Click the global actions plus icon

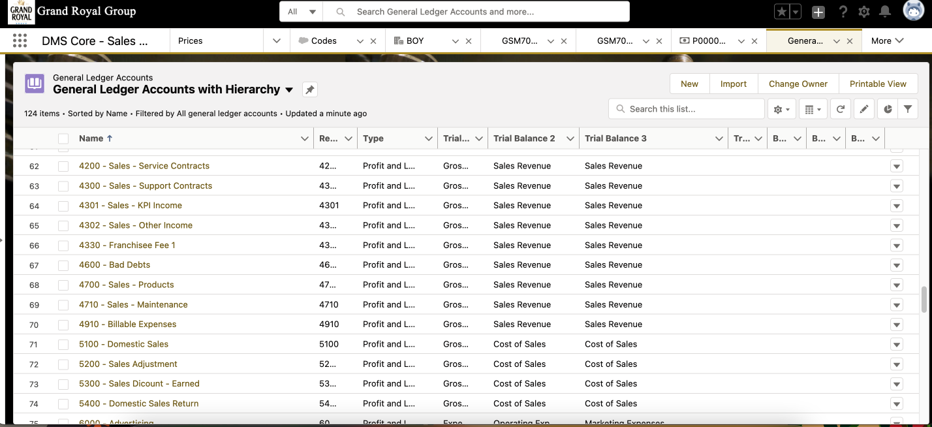tap(818, 12)
